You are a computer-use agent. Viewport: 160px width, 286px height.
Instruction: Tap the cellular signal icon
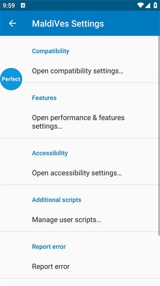point(148,5)
